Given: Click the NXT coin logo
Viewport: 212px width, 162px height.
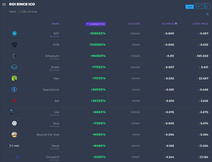Looking at the screenshot, I should (14, 33).
